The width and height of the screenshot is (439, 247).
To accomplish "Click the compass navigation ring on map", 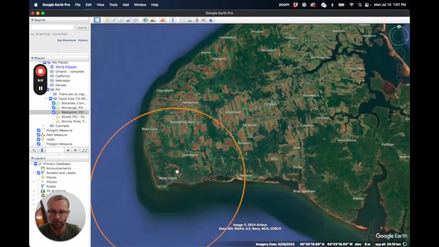I will [399, 36].
